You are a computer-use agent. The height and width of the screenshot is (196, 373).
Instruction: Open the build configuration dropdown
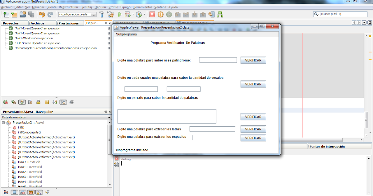pyautogui.click(x=94, y=14)
